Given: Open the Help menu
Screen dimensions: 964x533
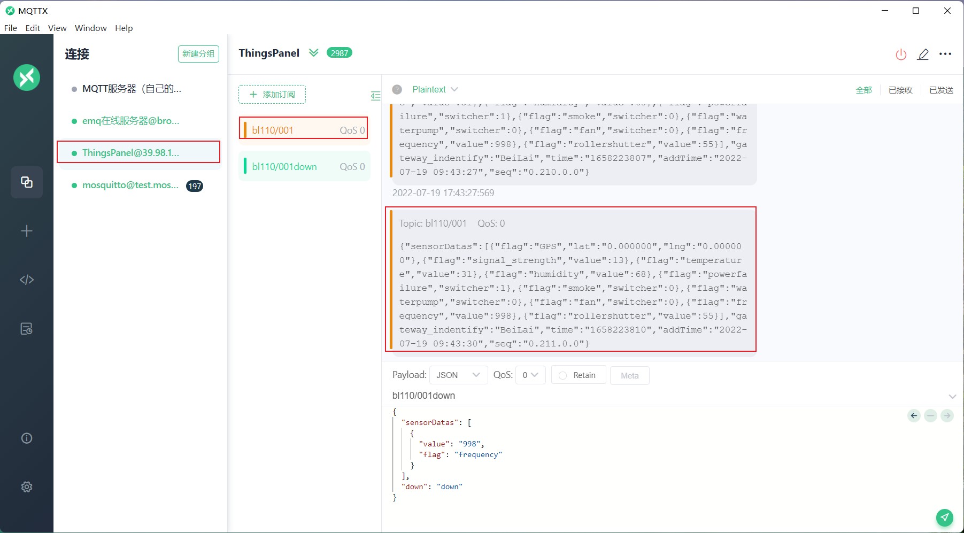Looking at the screenshot, I should [x=124, y=28].
